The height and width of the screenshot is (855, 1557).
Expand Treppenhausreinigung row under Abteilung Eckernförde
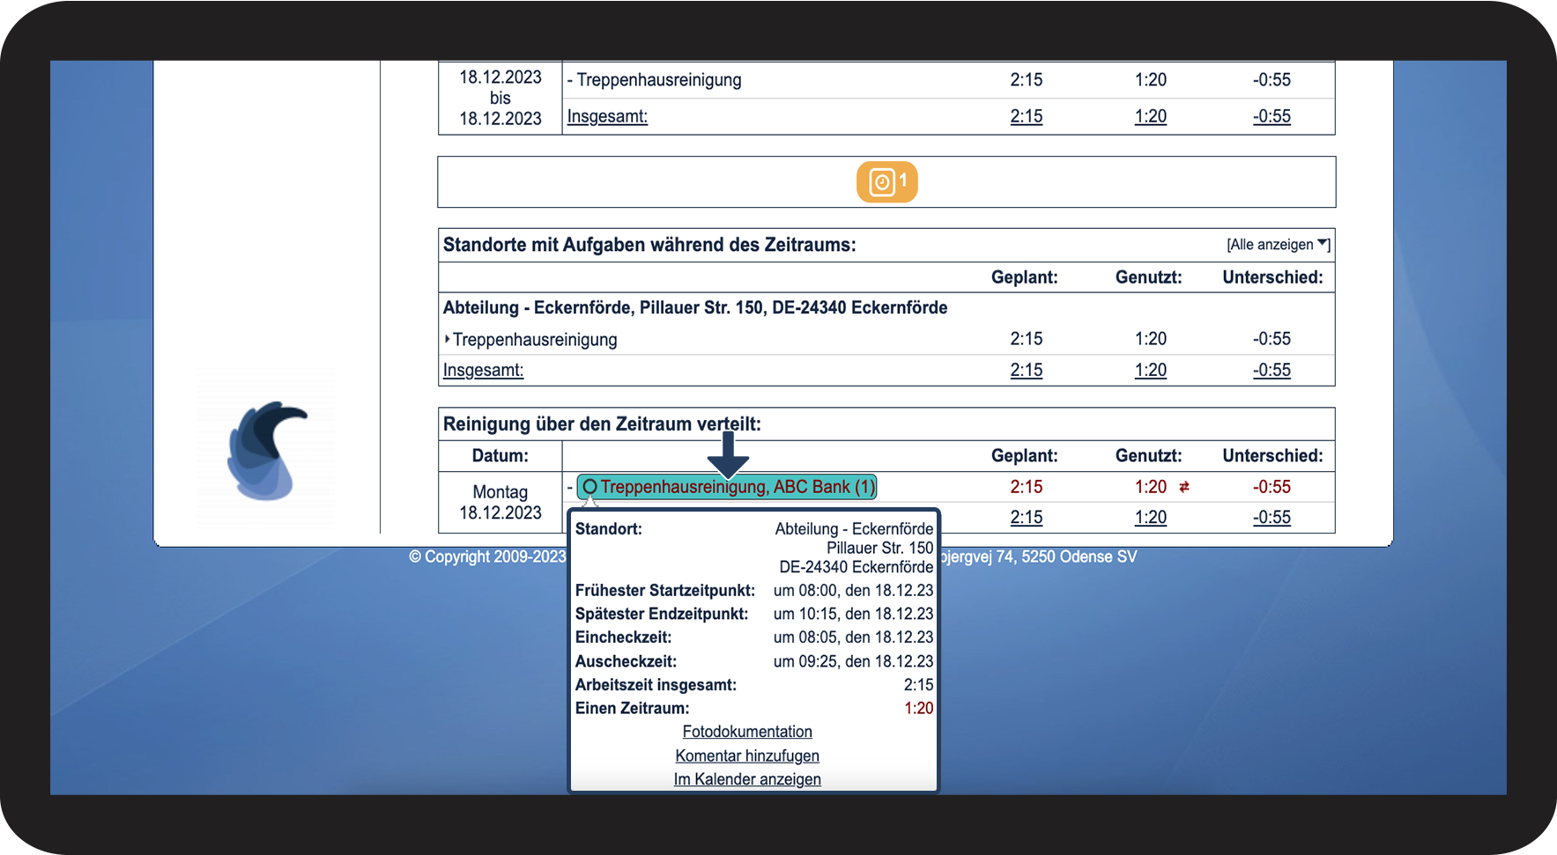click(448, 339)
